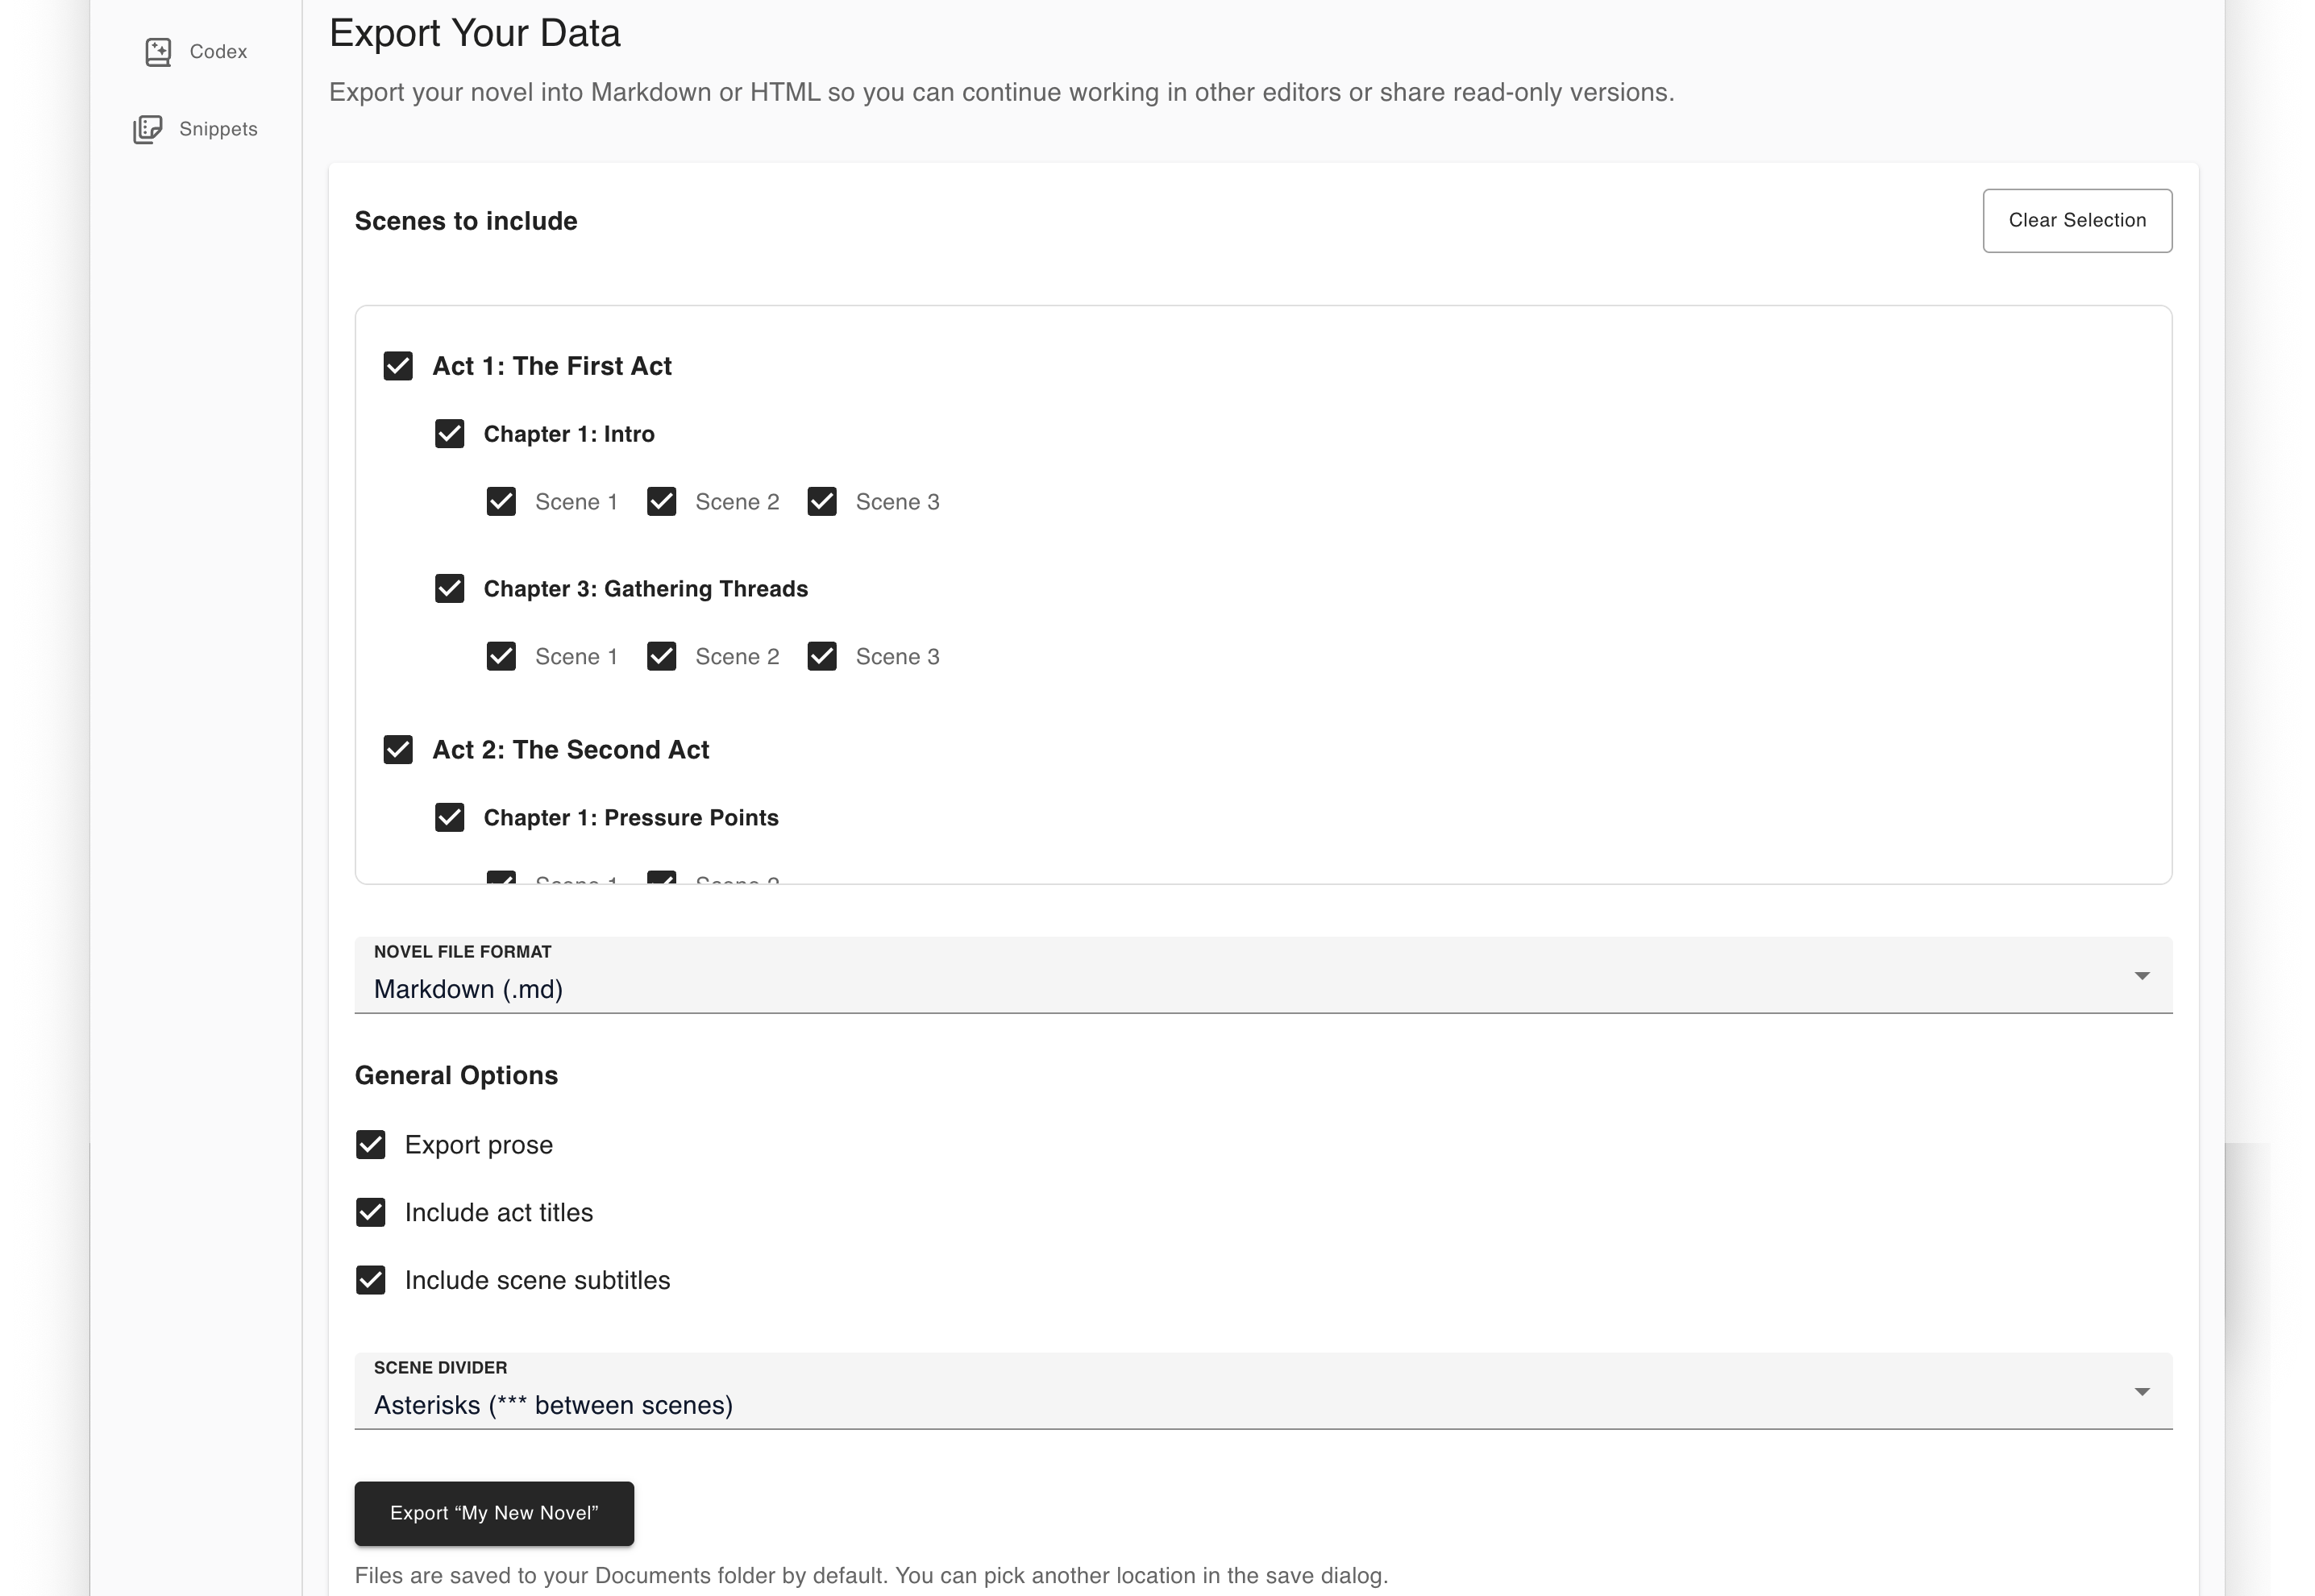Screen dimensions: 2315x1596
Task: Open the Scene Divider dropdown
Action: (x=1262, y=1391)
